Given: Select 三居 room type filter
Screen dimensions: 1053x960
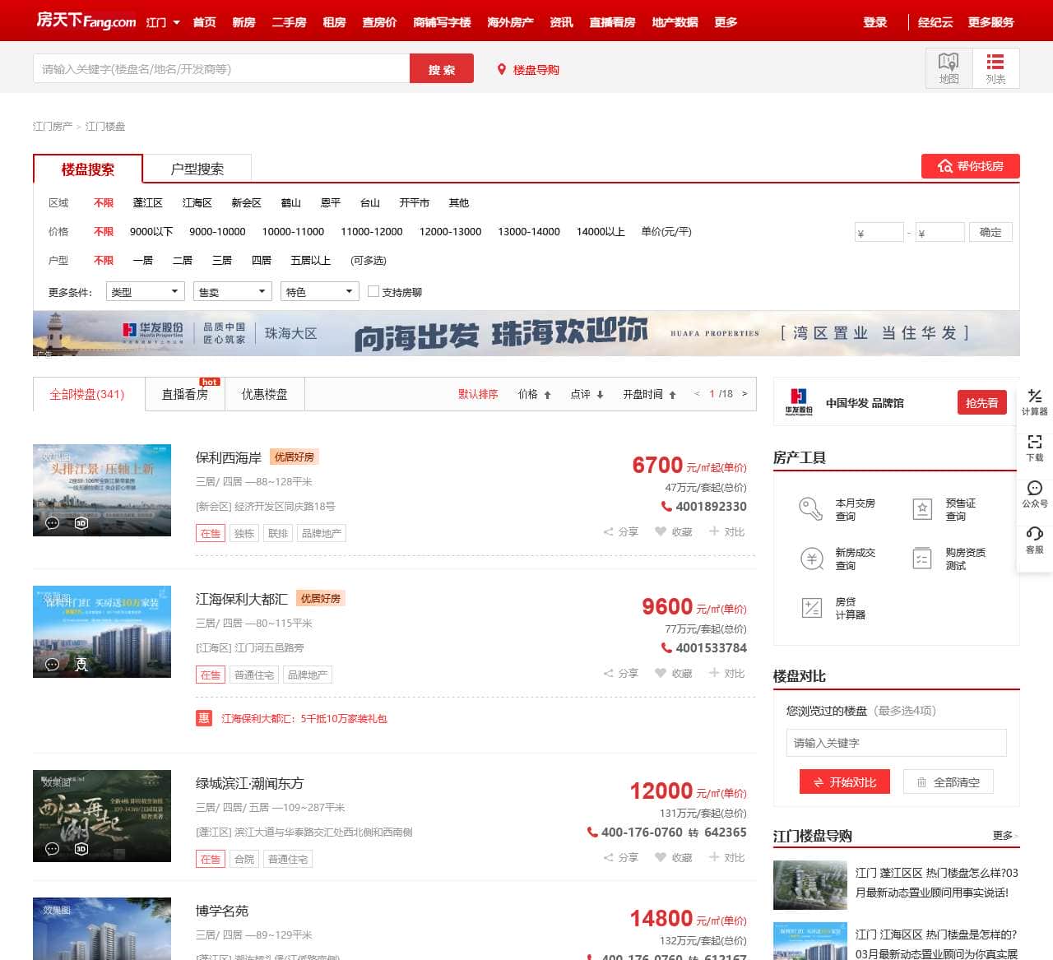Looking at the screenshot, I should click(x=222, y=260).
